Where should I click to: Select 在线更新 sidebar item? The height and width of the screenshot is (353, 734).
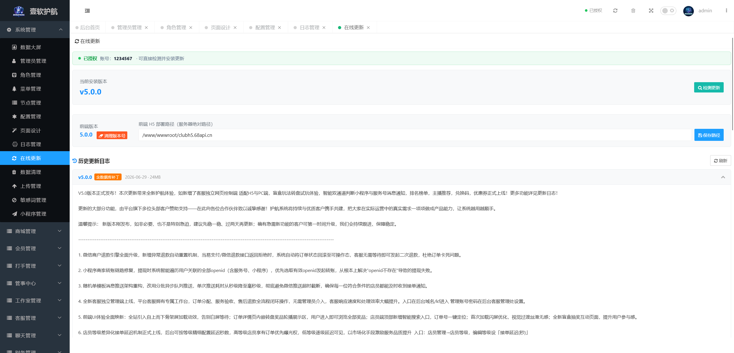35,158
